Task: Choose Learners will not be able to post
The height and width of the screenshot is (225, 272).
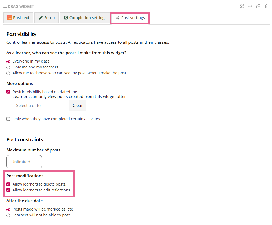Action: (8, 215)
